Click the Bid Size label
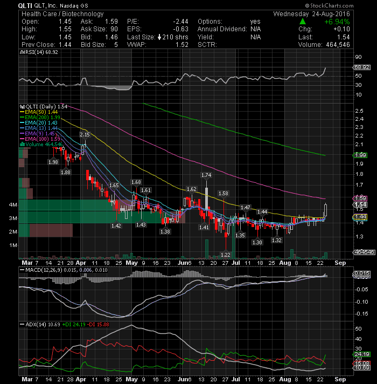 (93, 45)
